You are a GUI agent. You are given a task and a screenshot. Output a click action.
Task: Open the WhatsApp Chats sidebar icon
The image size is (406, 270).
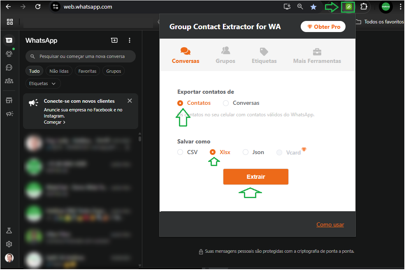9,40
